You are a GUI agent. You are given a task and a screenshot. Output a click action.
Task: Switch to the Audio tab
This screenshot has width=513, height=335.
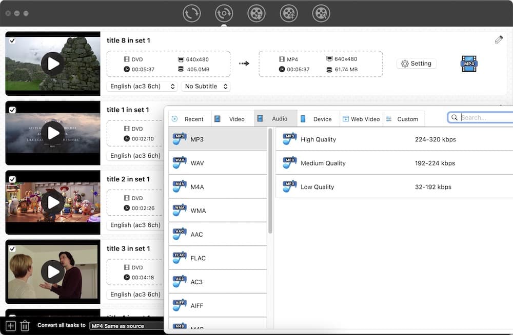tap(275, 119)
